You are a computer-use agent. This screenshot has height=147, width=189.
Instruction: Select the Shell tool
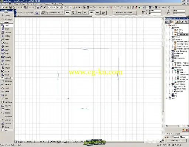point(7,54)
